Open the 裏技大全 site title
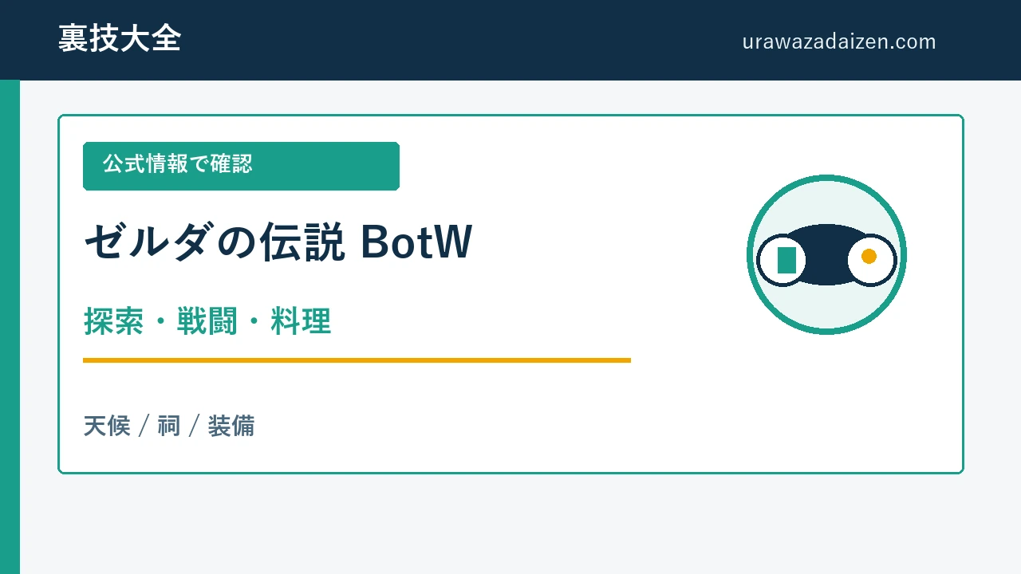 pos(120,39)
